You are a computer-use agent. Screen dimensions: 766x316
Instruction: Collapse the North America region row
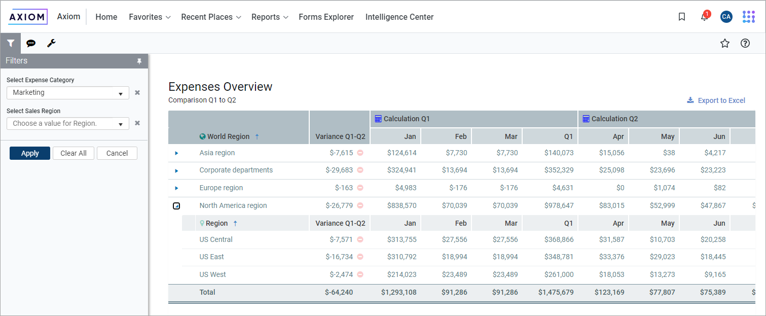point(176,206)
